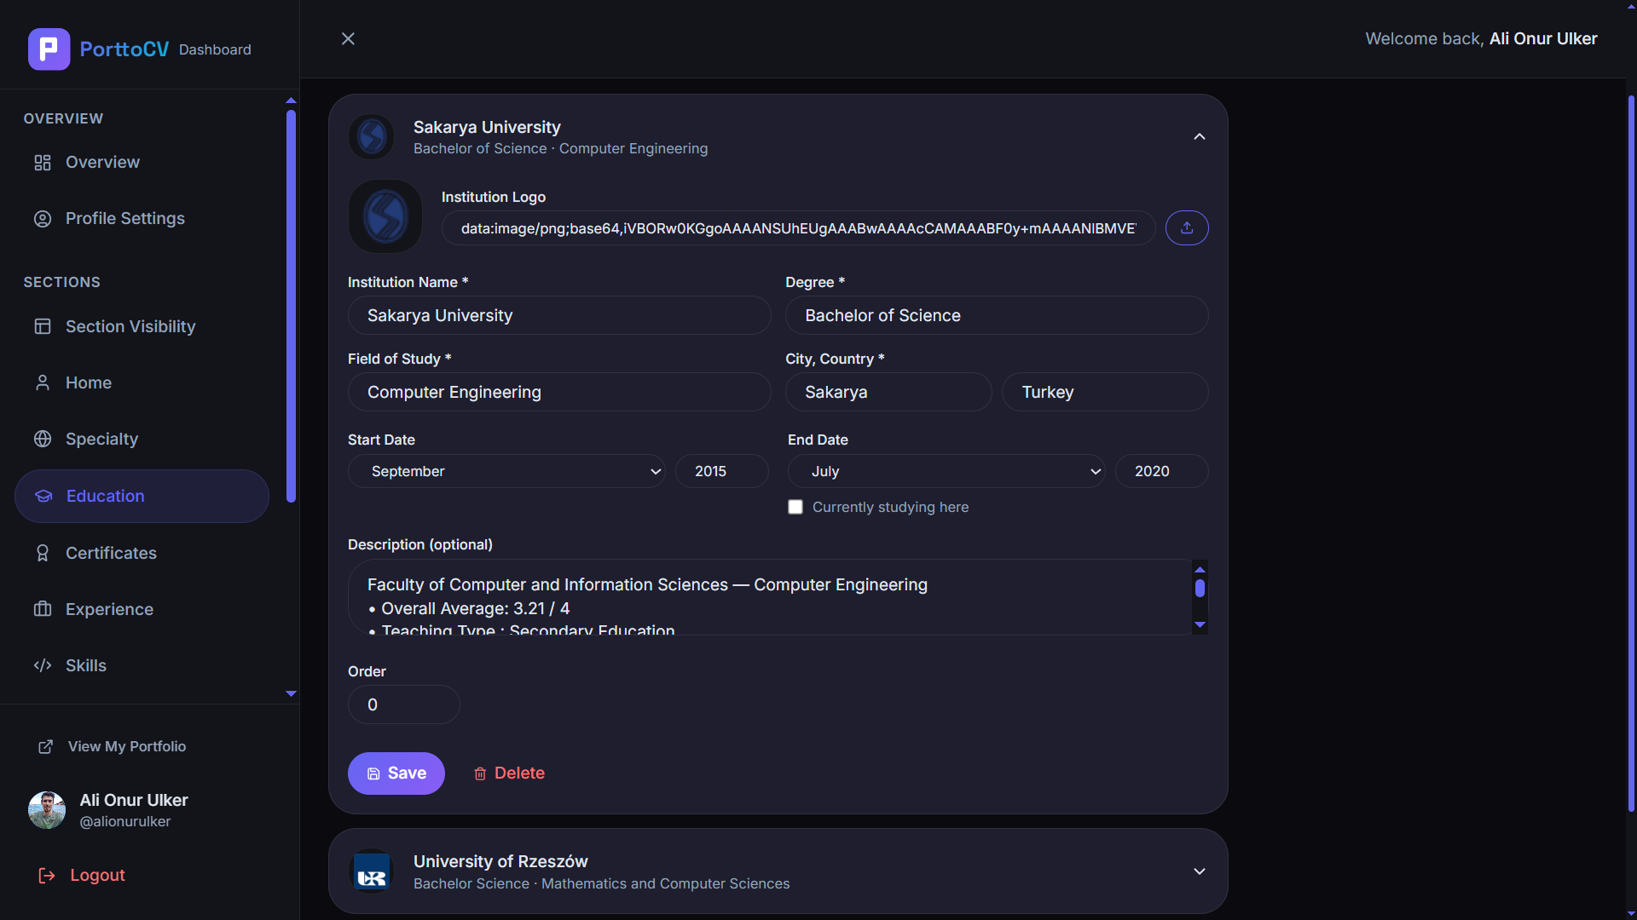Open the Skills section
The width and height of the screenshot is (1637, 920).
click(x=142, y=665)
